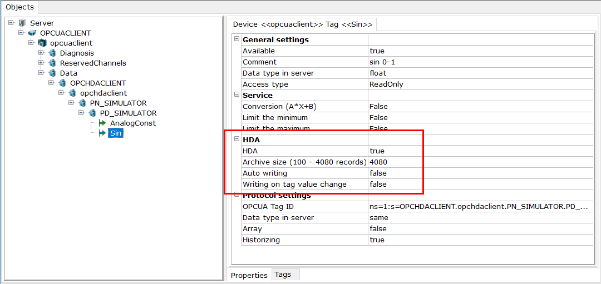Click the ReservedChannels group icon
Image resolution: width=601 pixels, height=284 pixels.
52,63
